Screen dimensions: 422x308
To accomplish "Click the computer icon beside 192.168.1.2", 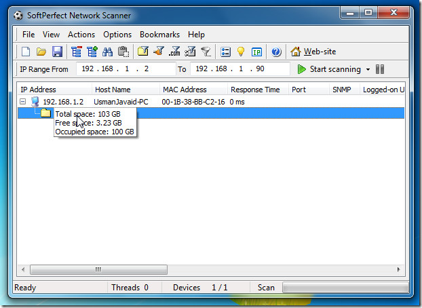I will 35,102.
